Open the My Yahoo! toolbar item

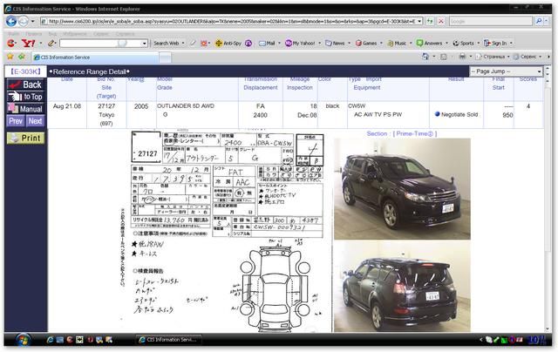(300, 43)
